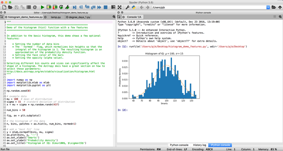This screenshot has height=151, width=283.
Task: Click the 'import numpy as np' line
Action: click(x=19, y=80)
